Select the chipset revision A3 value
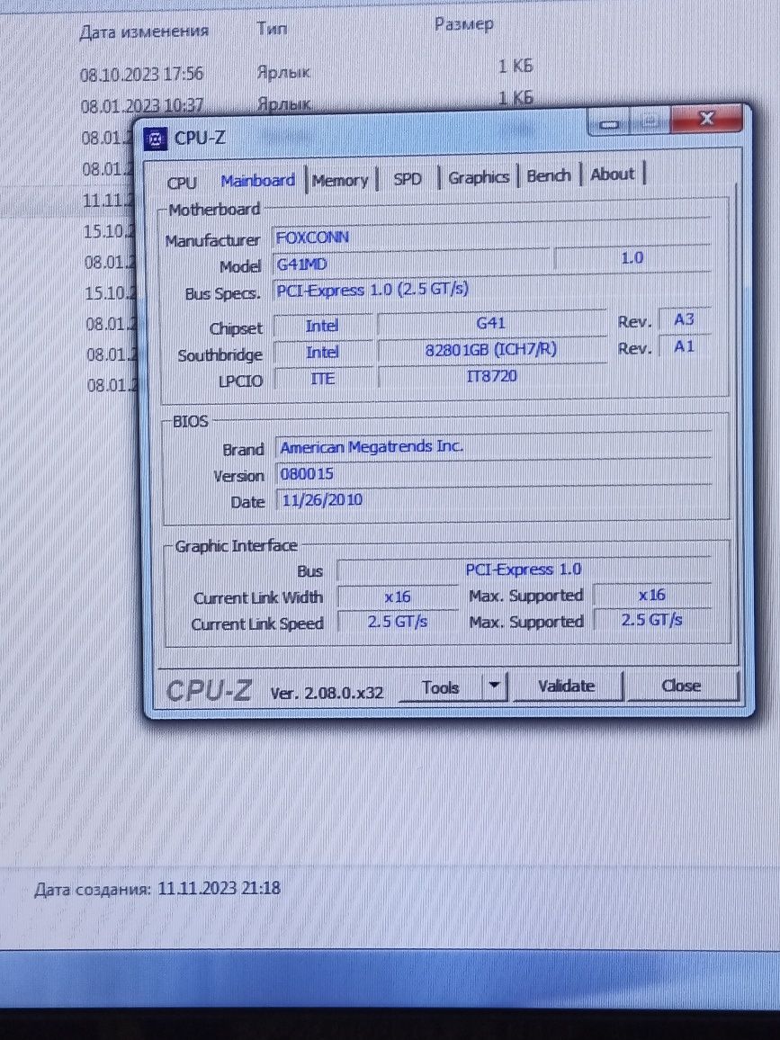The height and width of the screenshot is (1040, 780). [x=684, y=319]
